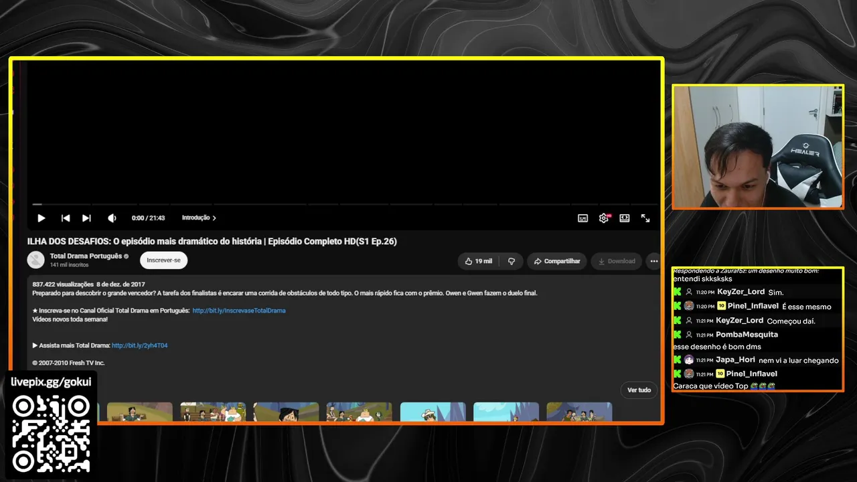The image size is (857, 482).
Task: Enter fullscreen mode on the player
Action: [645, 218]
